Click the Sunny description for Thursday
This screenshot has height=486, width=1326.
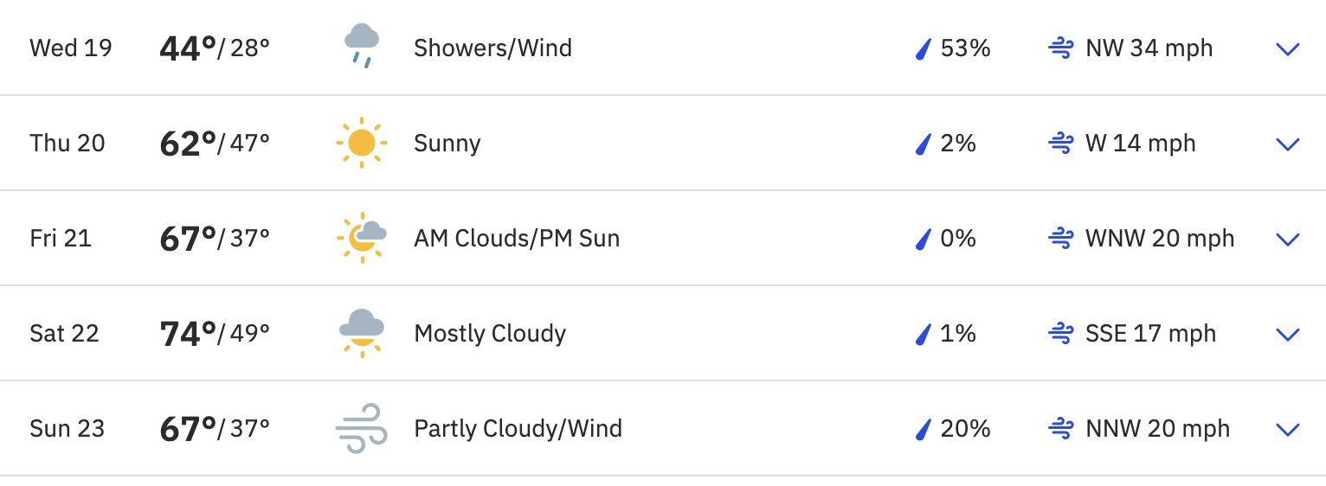click(447, 143)
